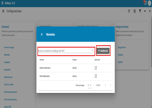
Task: Click the Estatus column header
Action: (x=75, y=60)
